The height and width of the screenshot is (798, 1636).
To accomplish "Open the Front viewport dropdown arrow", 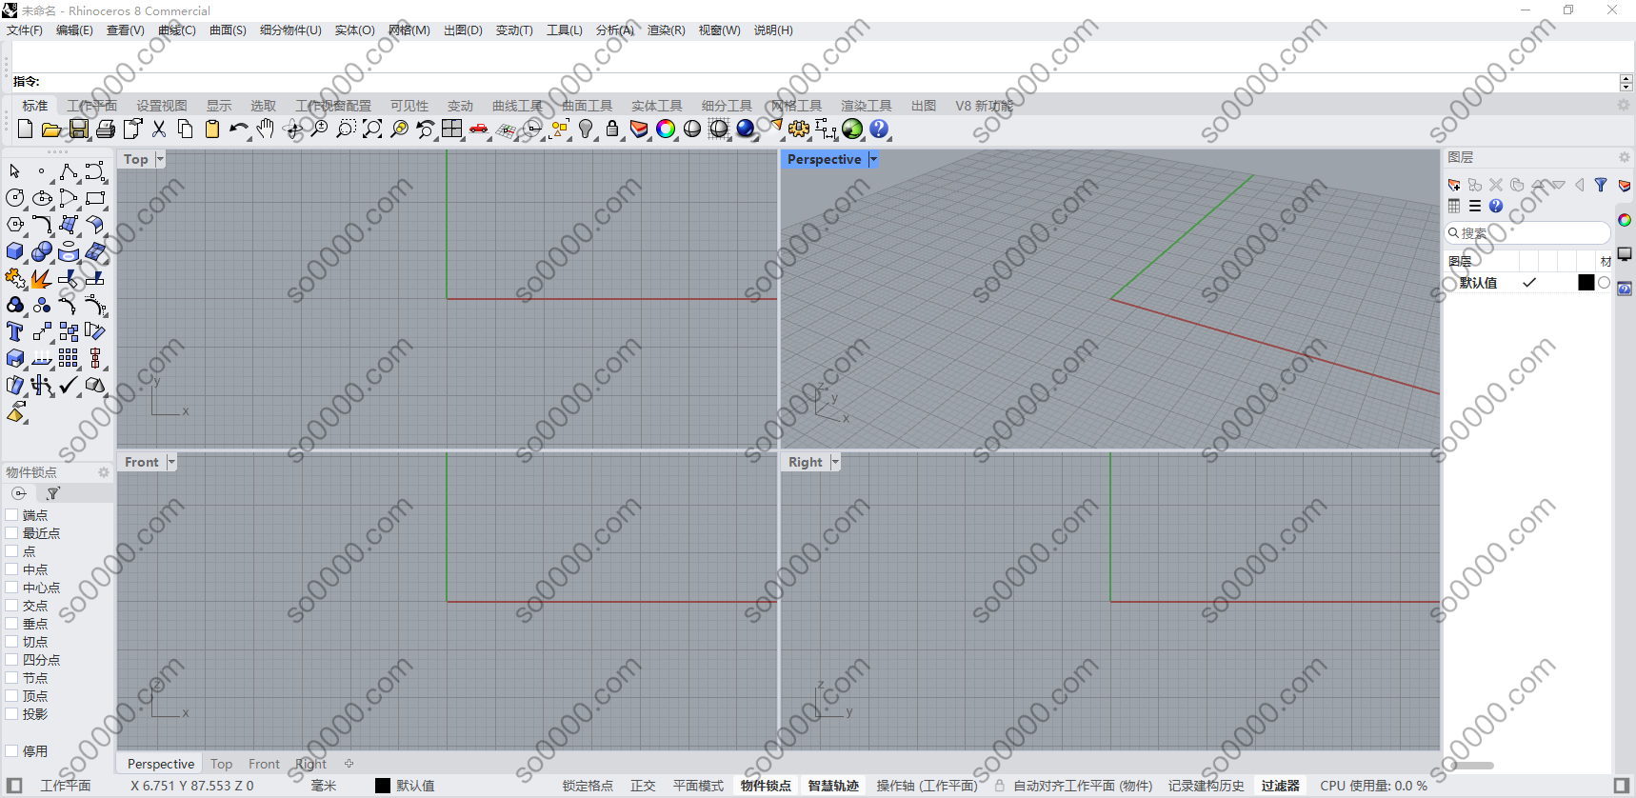I will (171, 462).
